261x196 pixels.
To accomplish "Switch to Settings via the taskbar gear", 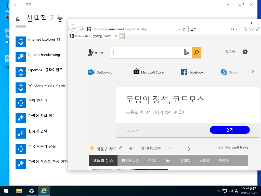I will click(31, 191).
